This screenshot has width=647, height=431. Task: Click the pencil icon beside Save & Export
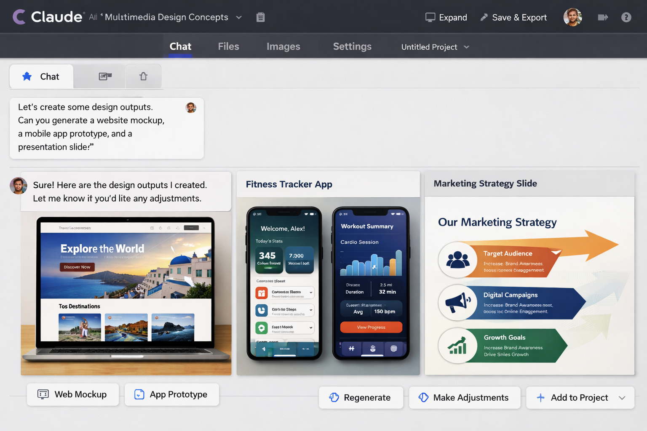click(x=484, y=17)
